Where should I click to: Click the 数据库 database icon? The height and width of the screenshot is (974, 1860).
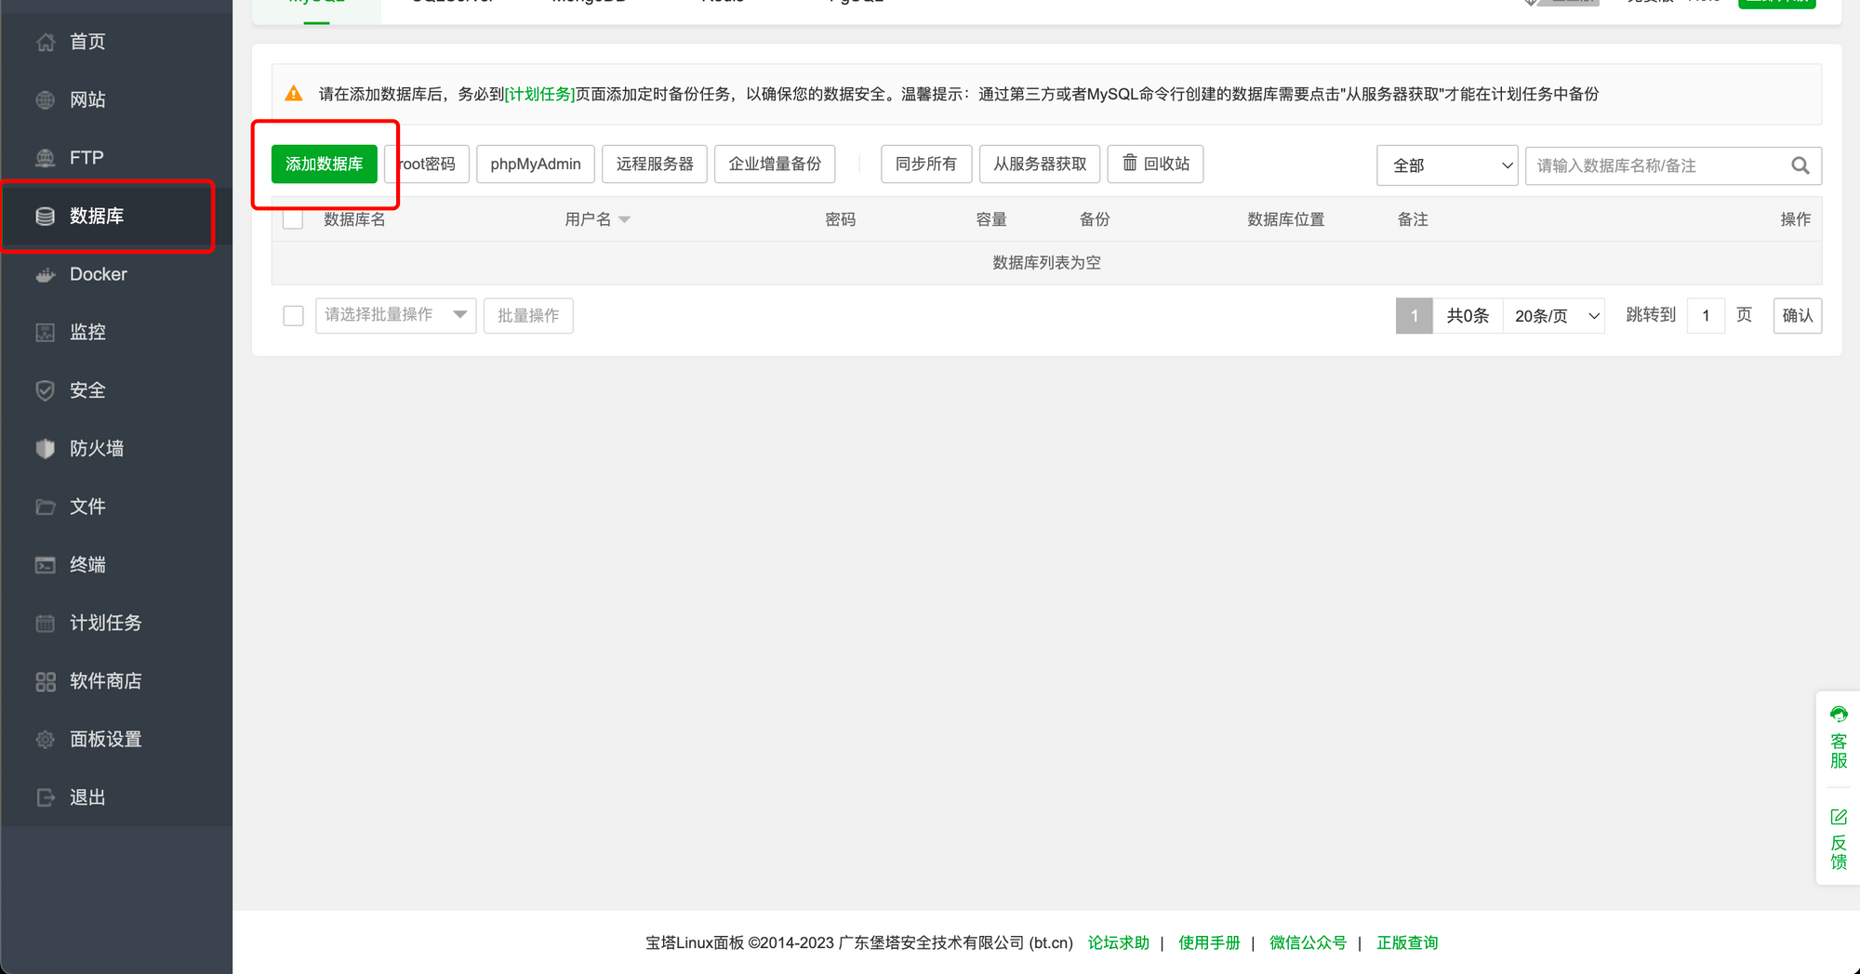(x=45, y=216)
